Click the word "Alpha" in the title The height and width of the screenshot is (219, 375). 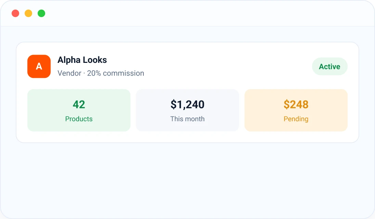point(69,60)
